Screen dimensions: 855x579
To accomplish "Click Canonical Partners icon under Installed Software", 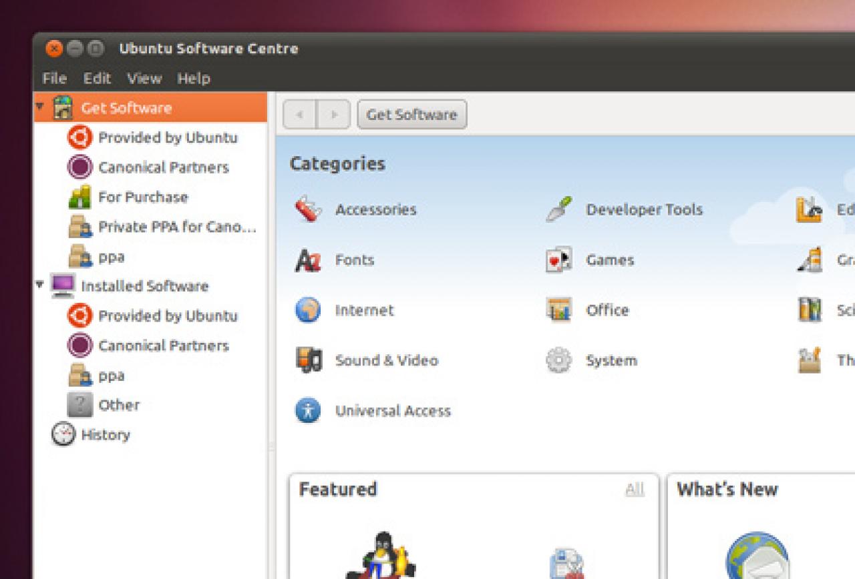I will click(x=79, y=345).
